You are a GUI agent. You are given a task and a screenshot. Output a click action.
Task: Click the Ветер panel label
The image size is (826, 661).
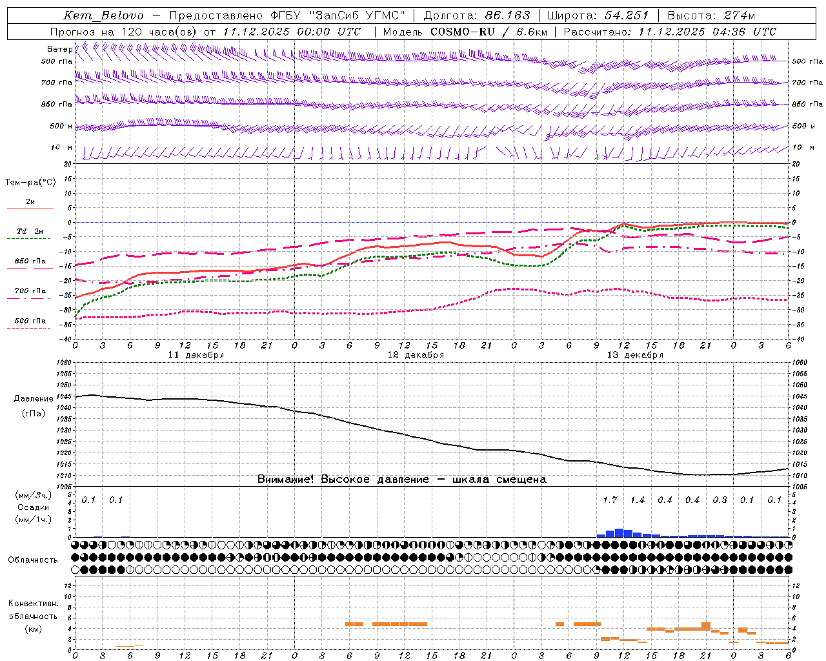pyautogui.click(x=59, y=49)
